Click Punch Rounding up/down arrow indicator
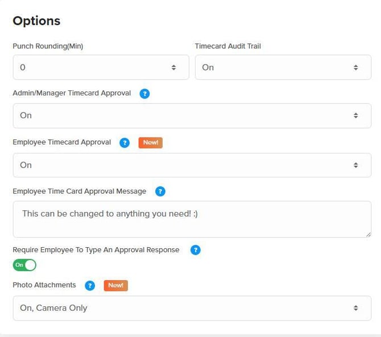The height and width of the screenshot is (337, 381). (173, 67)
